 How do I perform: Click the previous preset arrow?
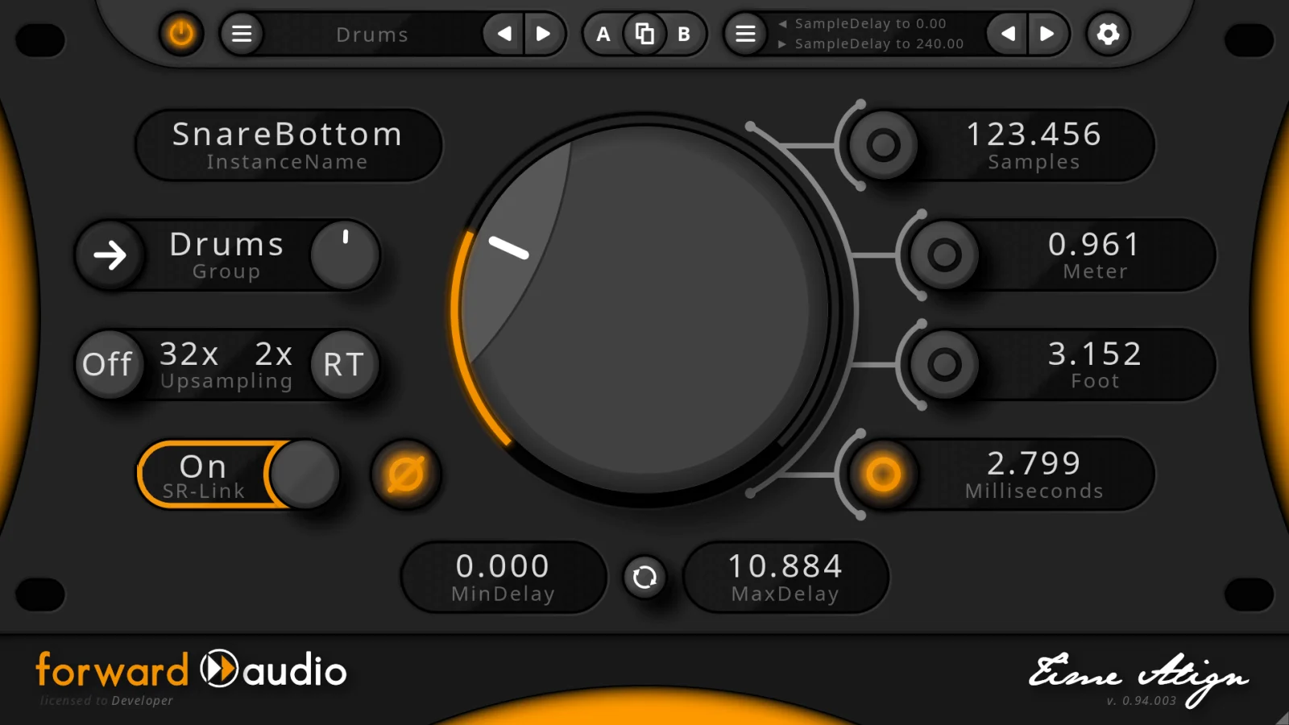(504, 34)
